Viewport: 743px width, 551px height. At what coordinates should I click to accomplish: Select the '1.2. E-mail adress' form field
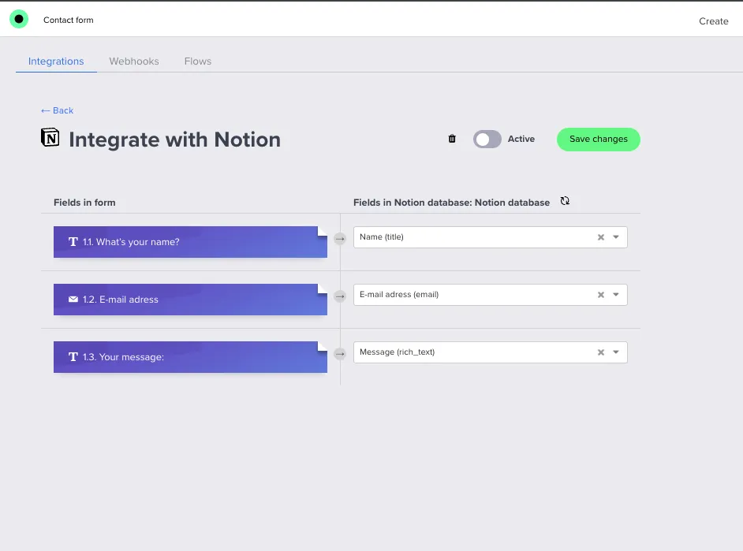[189, 299]
